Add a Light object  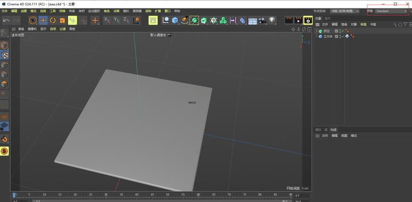click(x=272, y=20)
